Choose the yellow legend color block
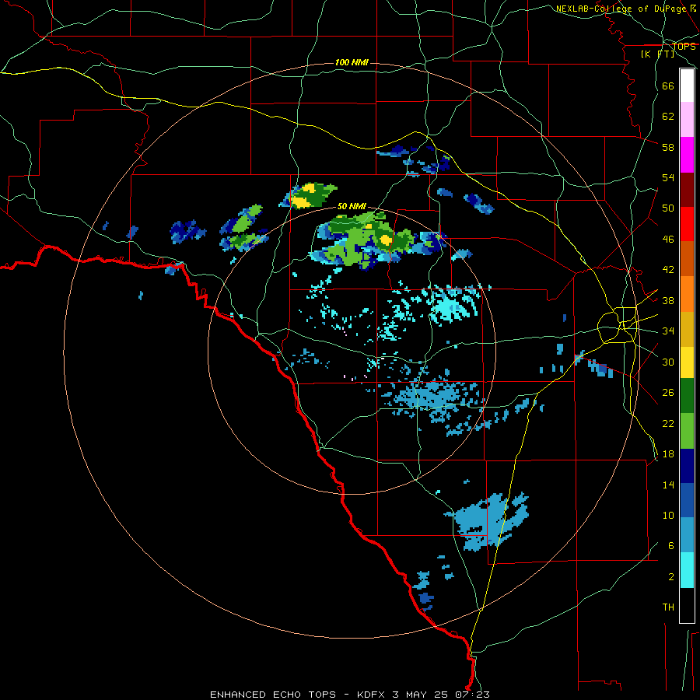Image resolution: width=700 pixels, height=700 pixels. (x=687, y=362)
